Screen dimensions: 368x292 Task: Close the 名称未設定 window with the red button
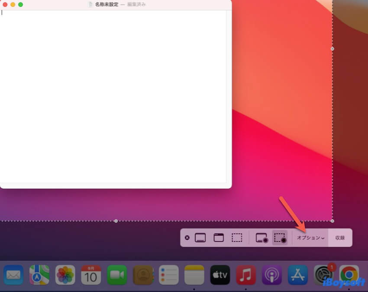[x=5, y=4]
